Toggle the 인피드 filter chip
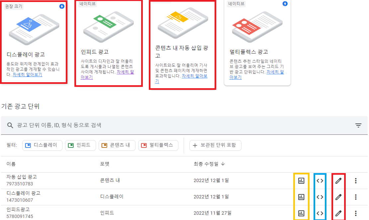Screen dimensions: 369x220 (80, 145)
